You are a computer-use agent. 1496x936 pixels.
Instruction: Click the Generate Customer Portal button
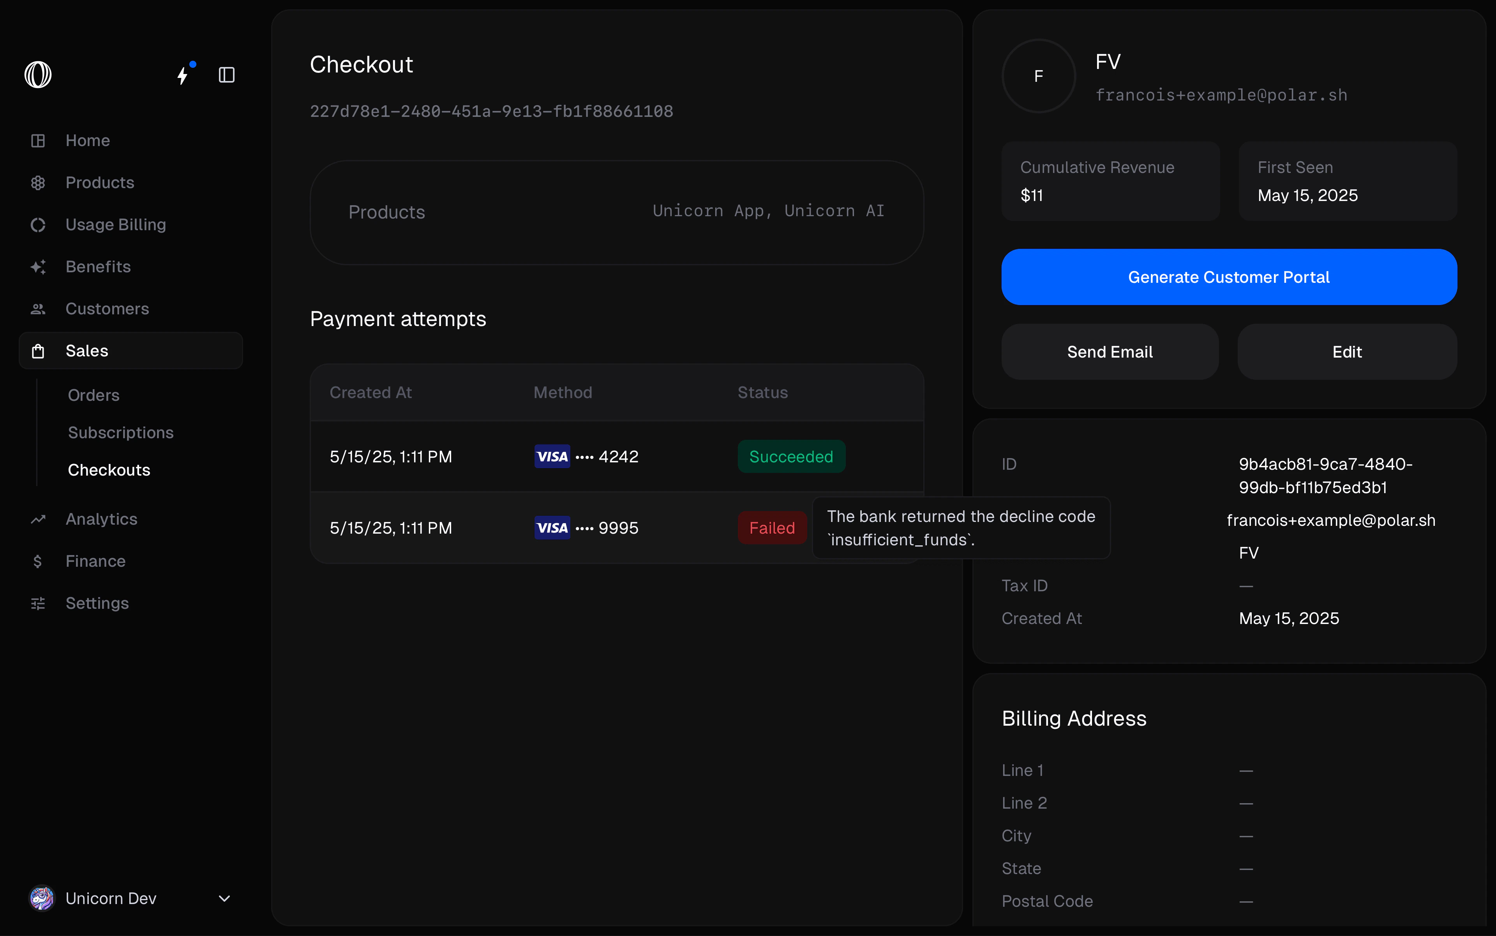(1228, 277)
